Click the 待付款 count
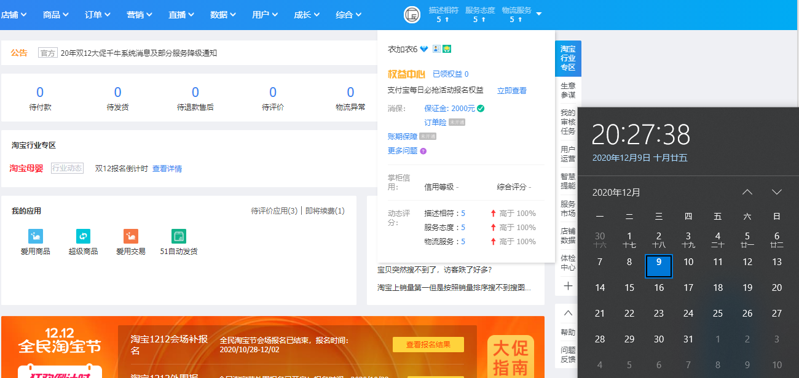 click(40, 93)
